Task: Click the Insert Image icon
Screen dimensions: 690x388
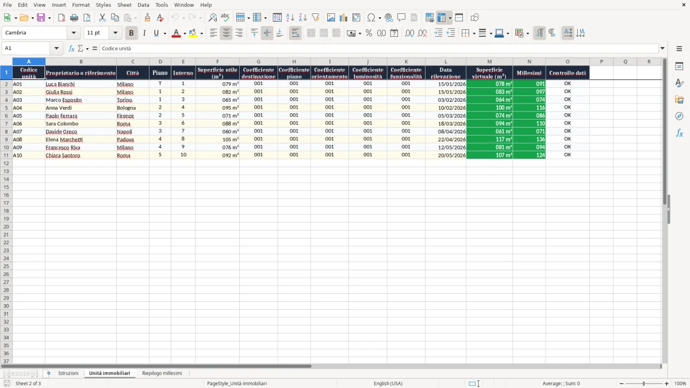Action: point(331,18)
